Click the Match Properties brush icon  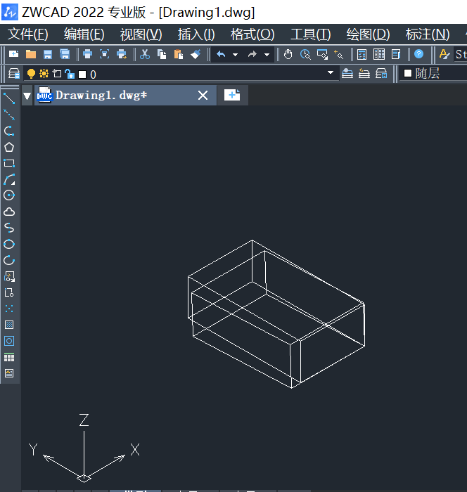pyautogui.click(x=196, y=54)
